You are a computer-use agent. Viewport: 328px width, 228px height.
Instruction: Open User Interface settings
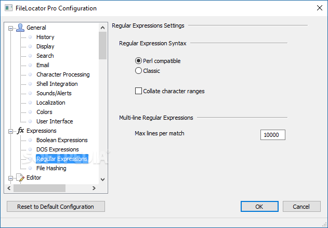[x=55, y=121]
